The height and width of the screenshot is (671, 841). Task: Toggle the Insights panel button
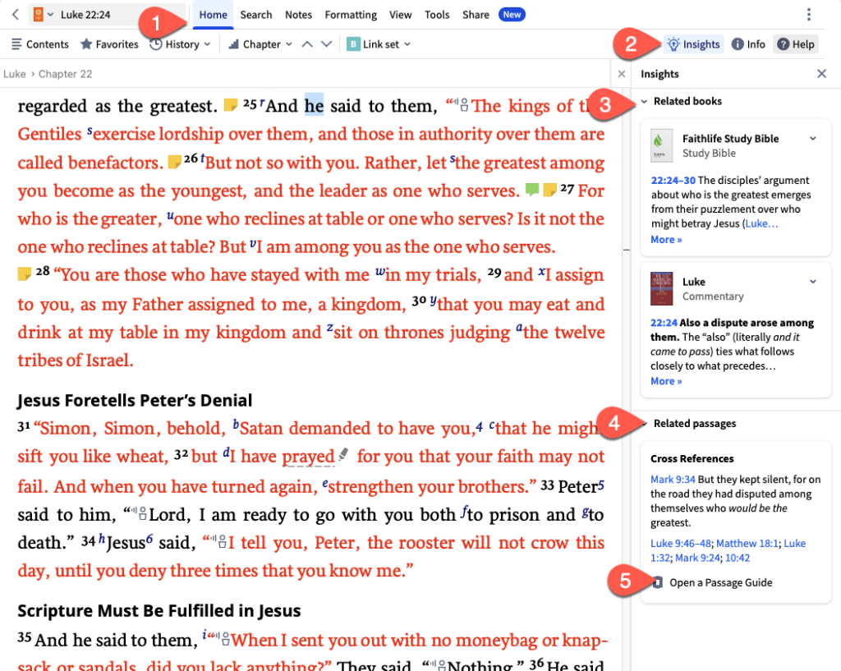pyautogui.click(x=694, y=44)
